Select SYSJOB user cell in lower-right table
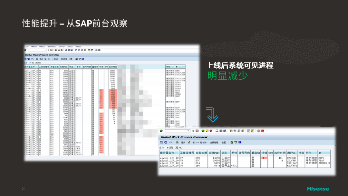Image resolution: width=348 pixels, height=196 pixels. pos(291,158)
